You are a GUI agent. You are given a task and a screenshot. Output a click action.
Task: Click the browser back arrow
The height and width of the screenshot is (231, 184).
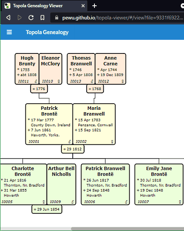pyautogui.click(x=8, y=18)
